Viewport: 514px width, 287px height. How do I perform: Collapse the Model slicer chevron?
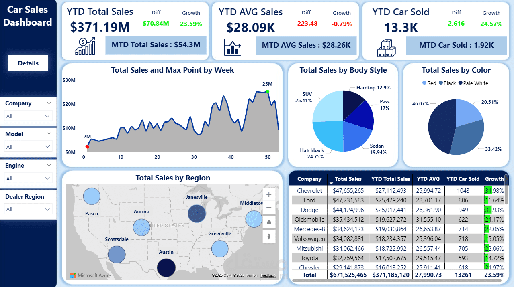[49, 134]
